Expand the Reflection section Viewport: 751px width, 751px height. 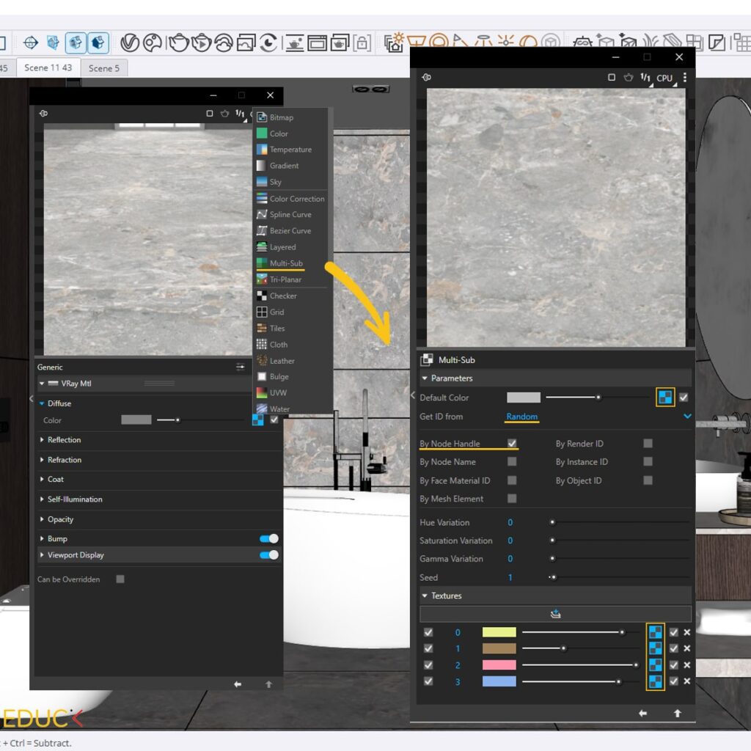[x=65, y=440]
